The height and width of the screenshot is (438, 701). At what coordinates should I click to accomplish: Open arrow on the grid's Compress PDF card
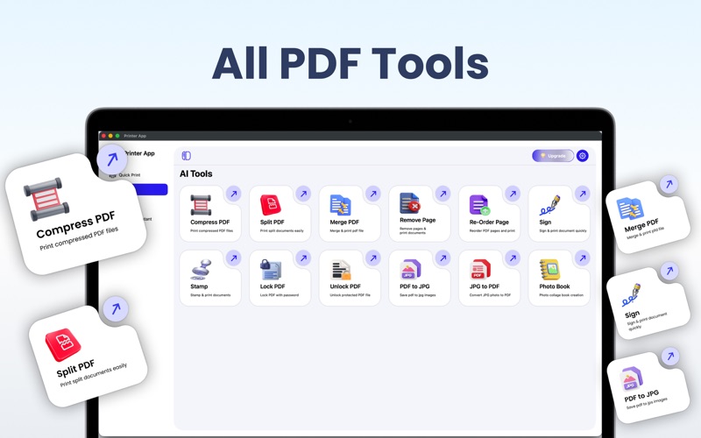point(233,194)
